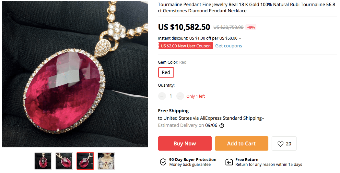This screenshot has width=340, height=173.
Task: Click the Add to Cart button
Action: coord(241,143)
